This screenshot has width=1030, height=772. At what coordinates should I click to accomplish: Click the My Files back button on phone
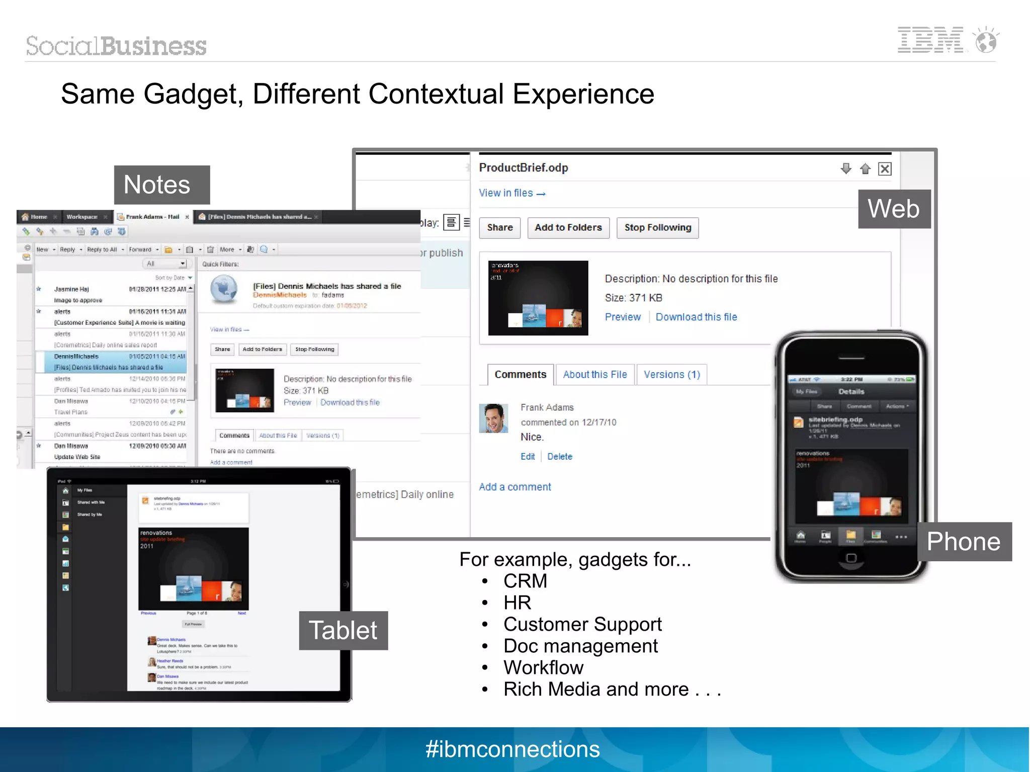tap(806, 391)
